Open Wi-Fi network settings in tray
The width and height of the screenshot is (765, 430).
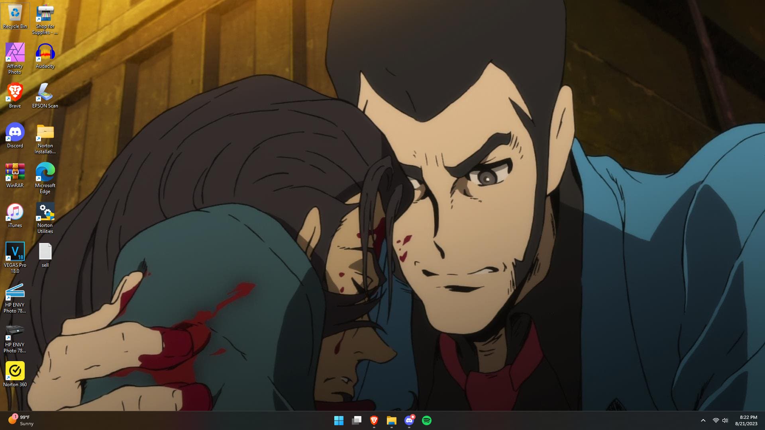[716, 420]
